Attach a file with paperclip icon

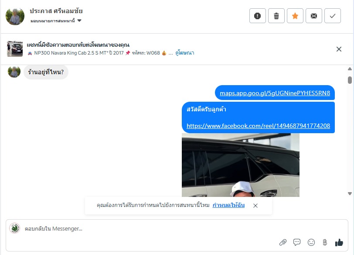coord(283,242)
